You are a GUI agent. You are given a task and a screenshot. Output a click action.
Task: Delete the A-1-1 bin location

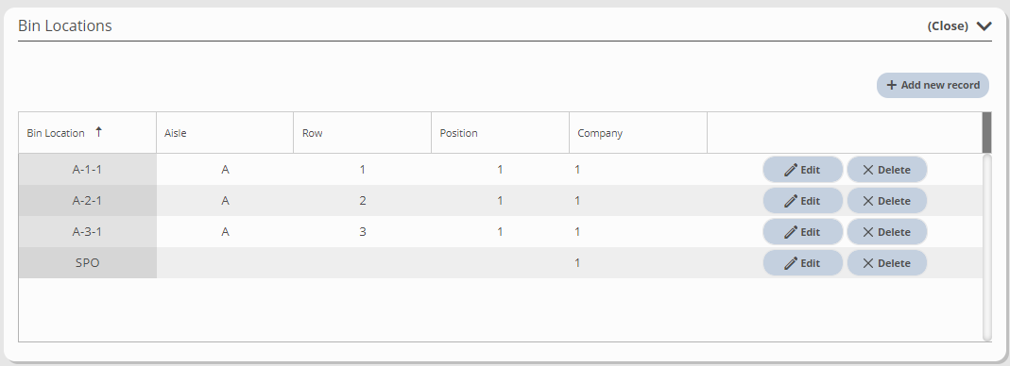click(886, 170)
